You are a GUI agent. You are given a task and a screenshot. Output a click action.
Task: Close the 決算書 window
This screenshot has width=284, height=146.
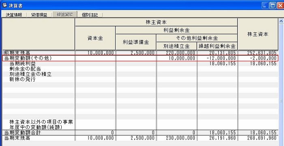point(281,5)
